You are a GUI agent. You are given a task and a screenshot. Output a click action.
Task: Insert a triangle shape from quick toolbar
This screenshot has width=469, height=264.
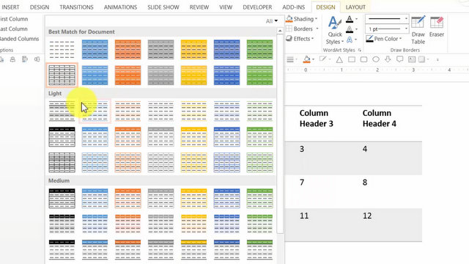pyautogui.click(x=339, y=59)
